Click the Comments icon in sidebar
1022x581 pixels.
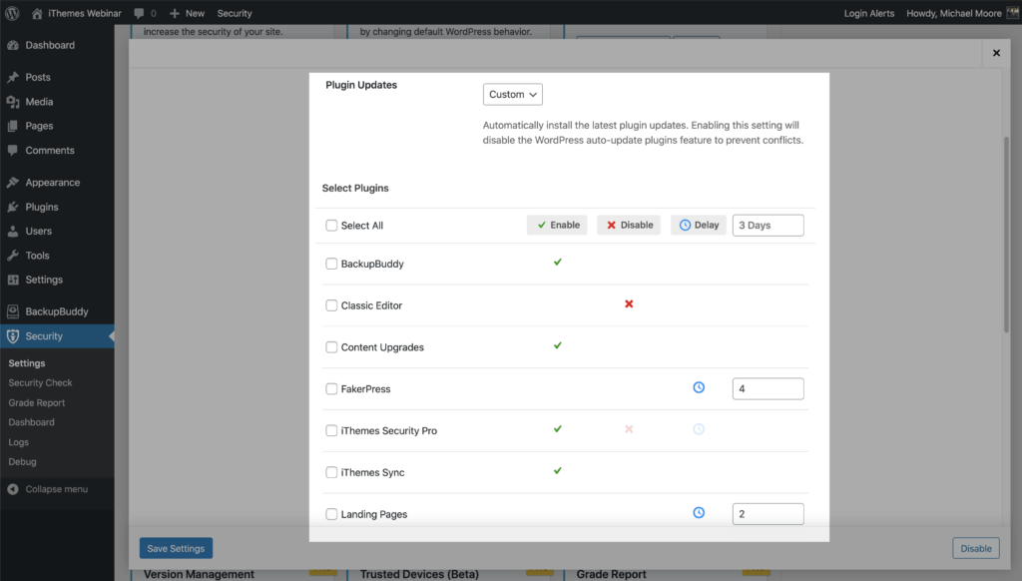click(13, 150)
